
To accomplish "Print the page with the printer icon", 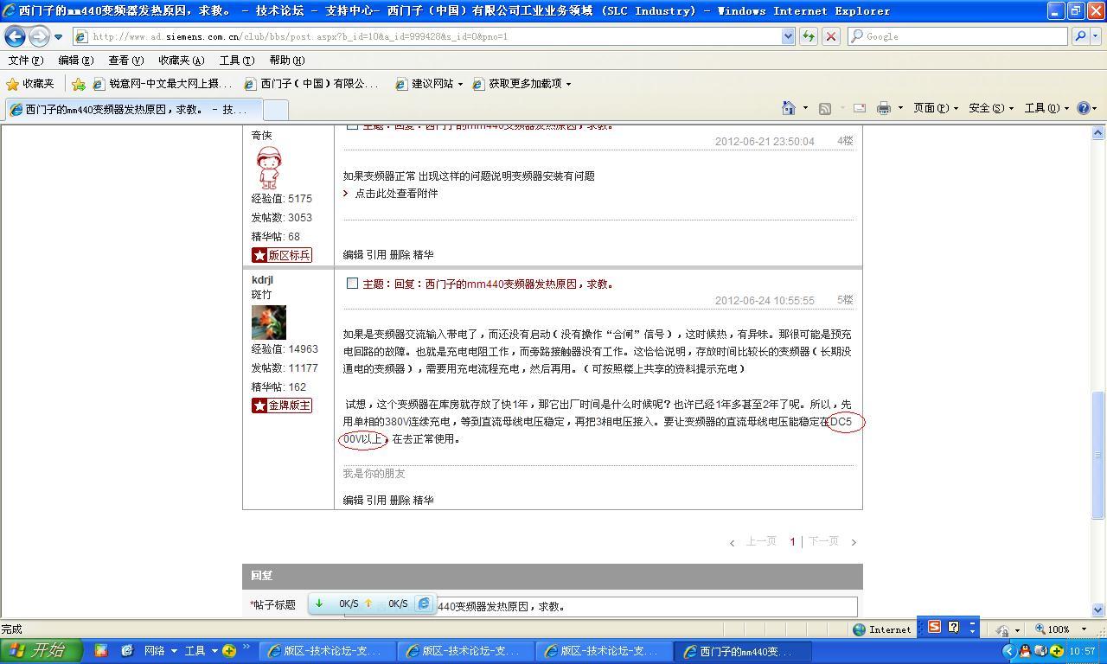I will [x=883, y=108].
